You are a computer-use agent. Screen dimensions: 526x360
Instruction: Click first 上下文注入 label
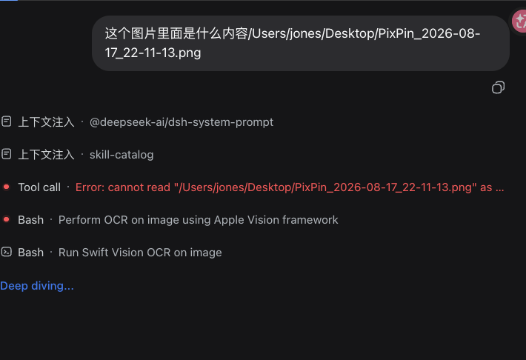pyautogui.click(x=46, y=122)
